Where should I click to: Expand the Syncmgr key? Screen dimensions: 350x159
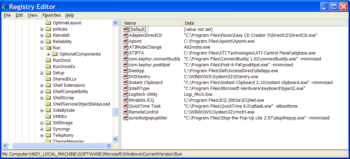(x=42, y=129)
